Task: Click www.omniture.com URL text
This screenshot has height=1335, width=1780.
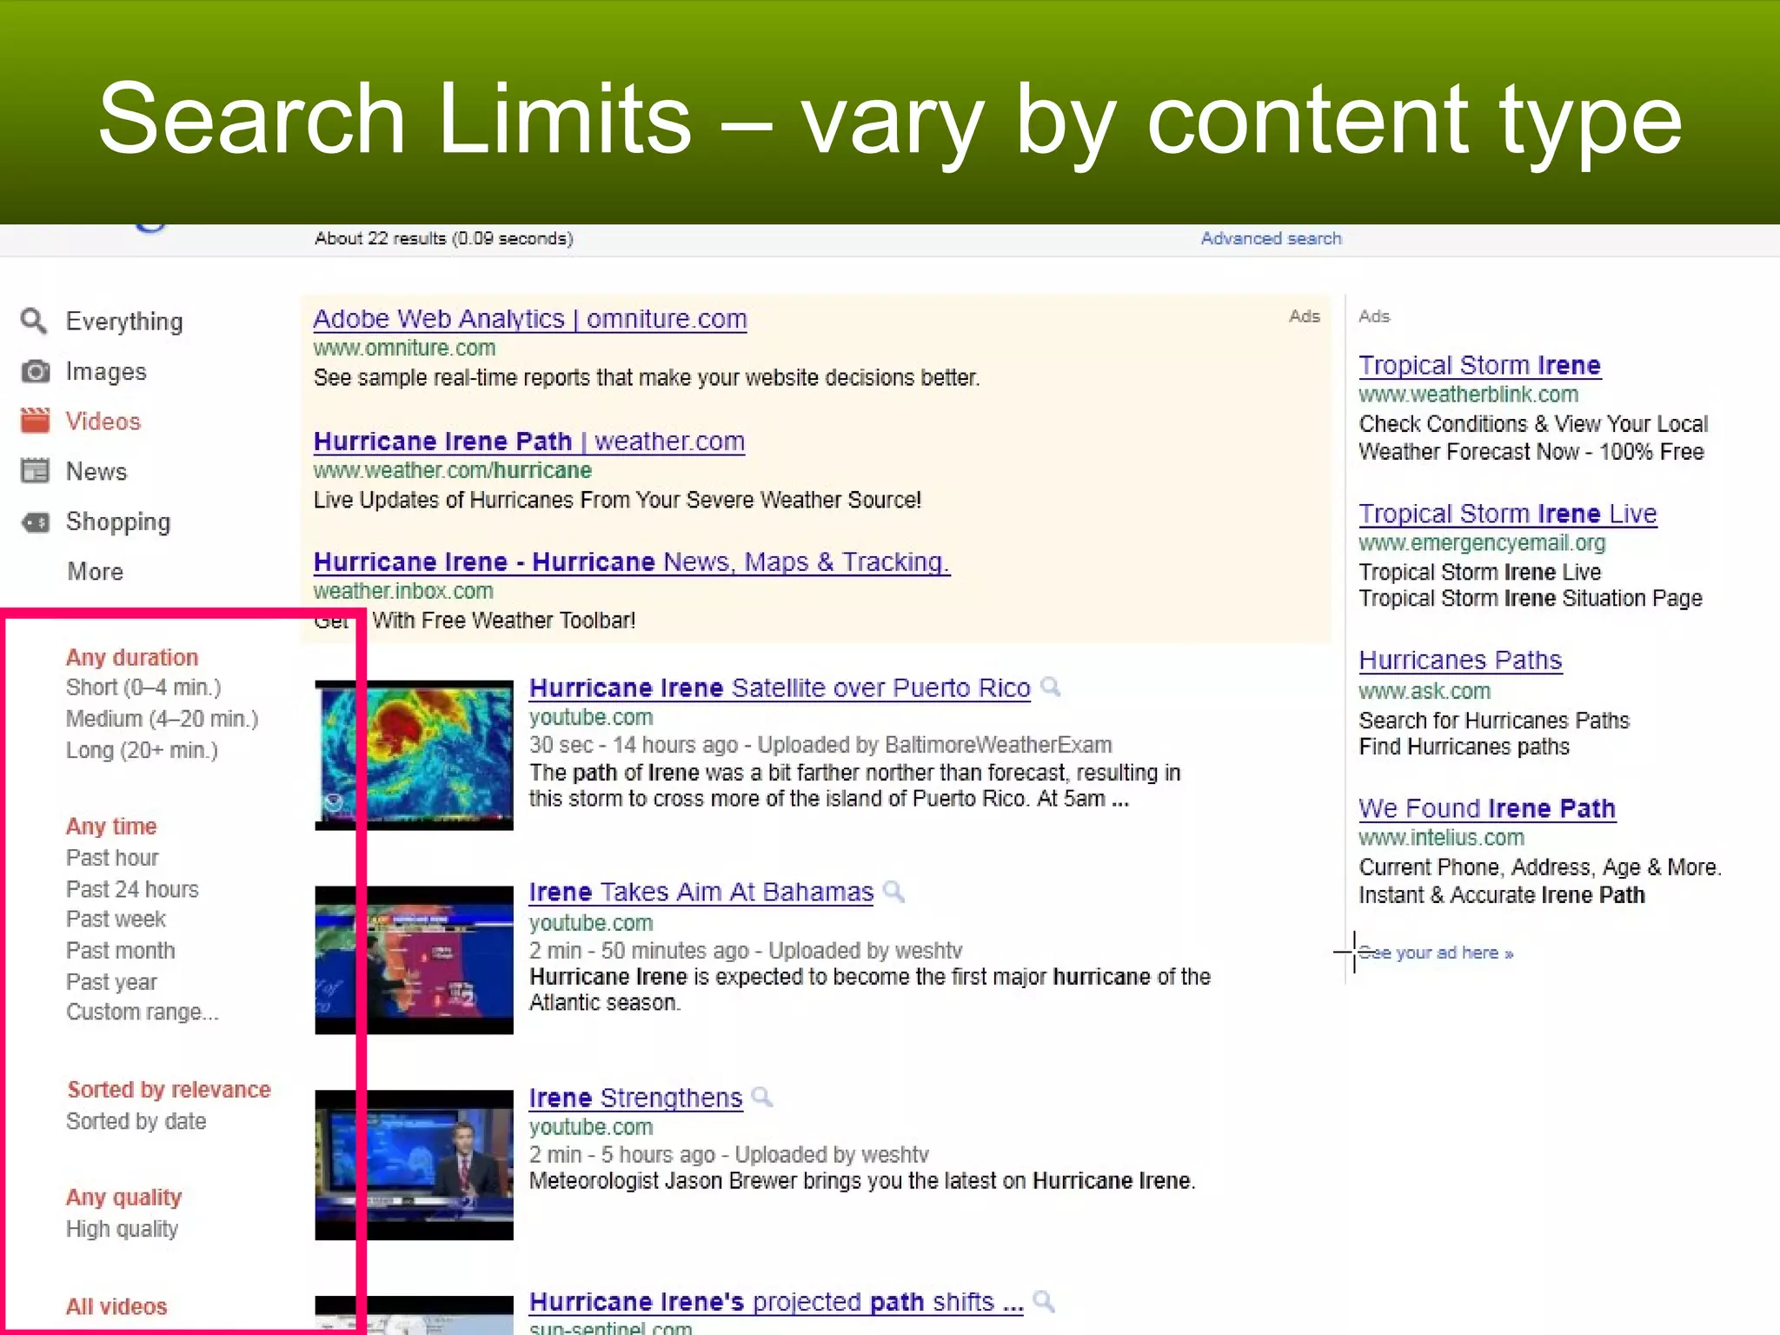Action: 404,348
